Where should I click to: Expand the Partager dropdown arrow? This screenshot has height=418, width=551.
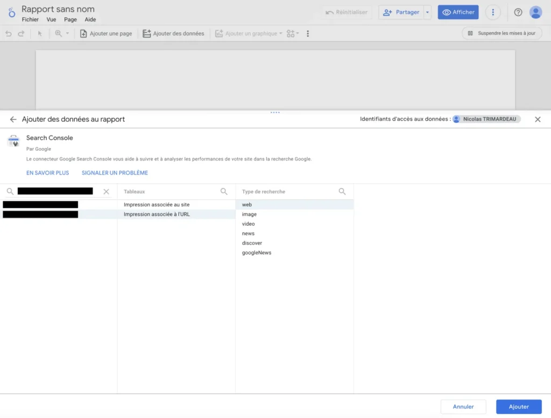(x=428, y=12)
